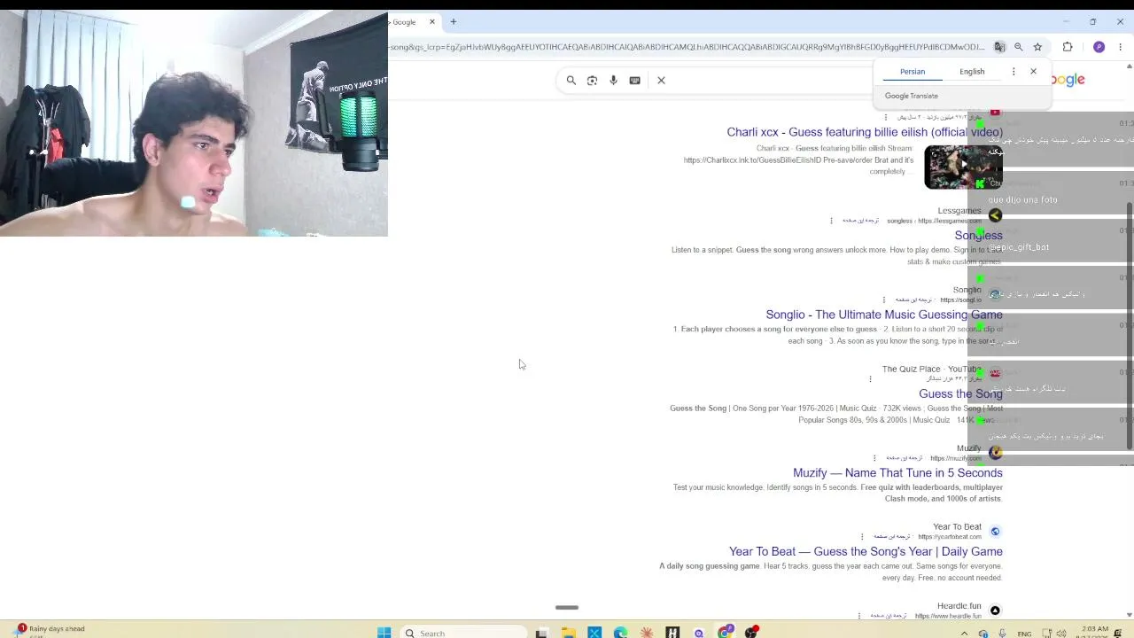
Task: Open the Charli xcx Guess video result
Action: pos(865,132)
